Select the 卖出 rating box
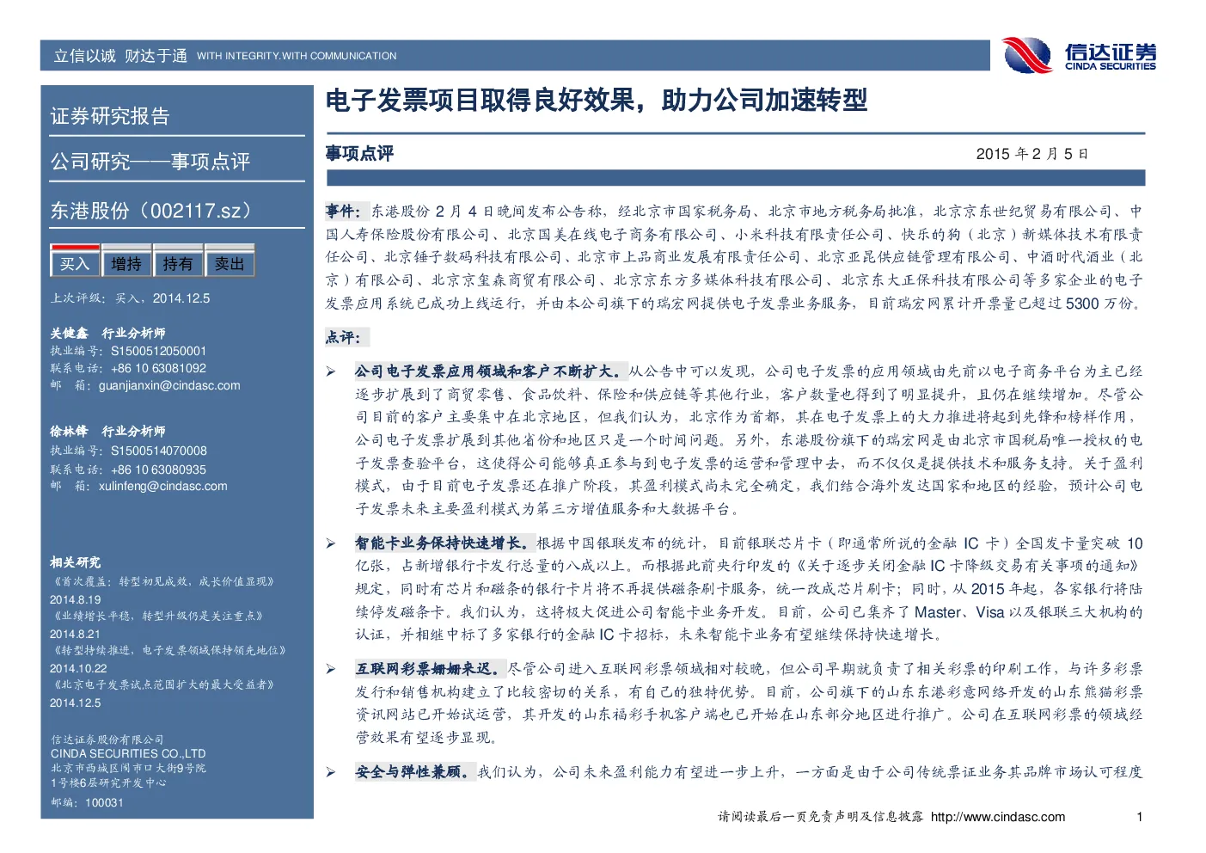1206x853 pixels. [230, 261]
